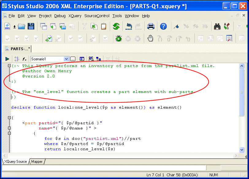Click the Paste clipboard icon
This screenshot has width=249, height=179.
click(104, 26)
